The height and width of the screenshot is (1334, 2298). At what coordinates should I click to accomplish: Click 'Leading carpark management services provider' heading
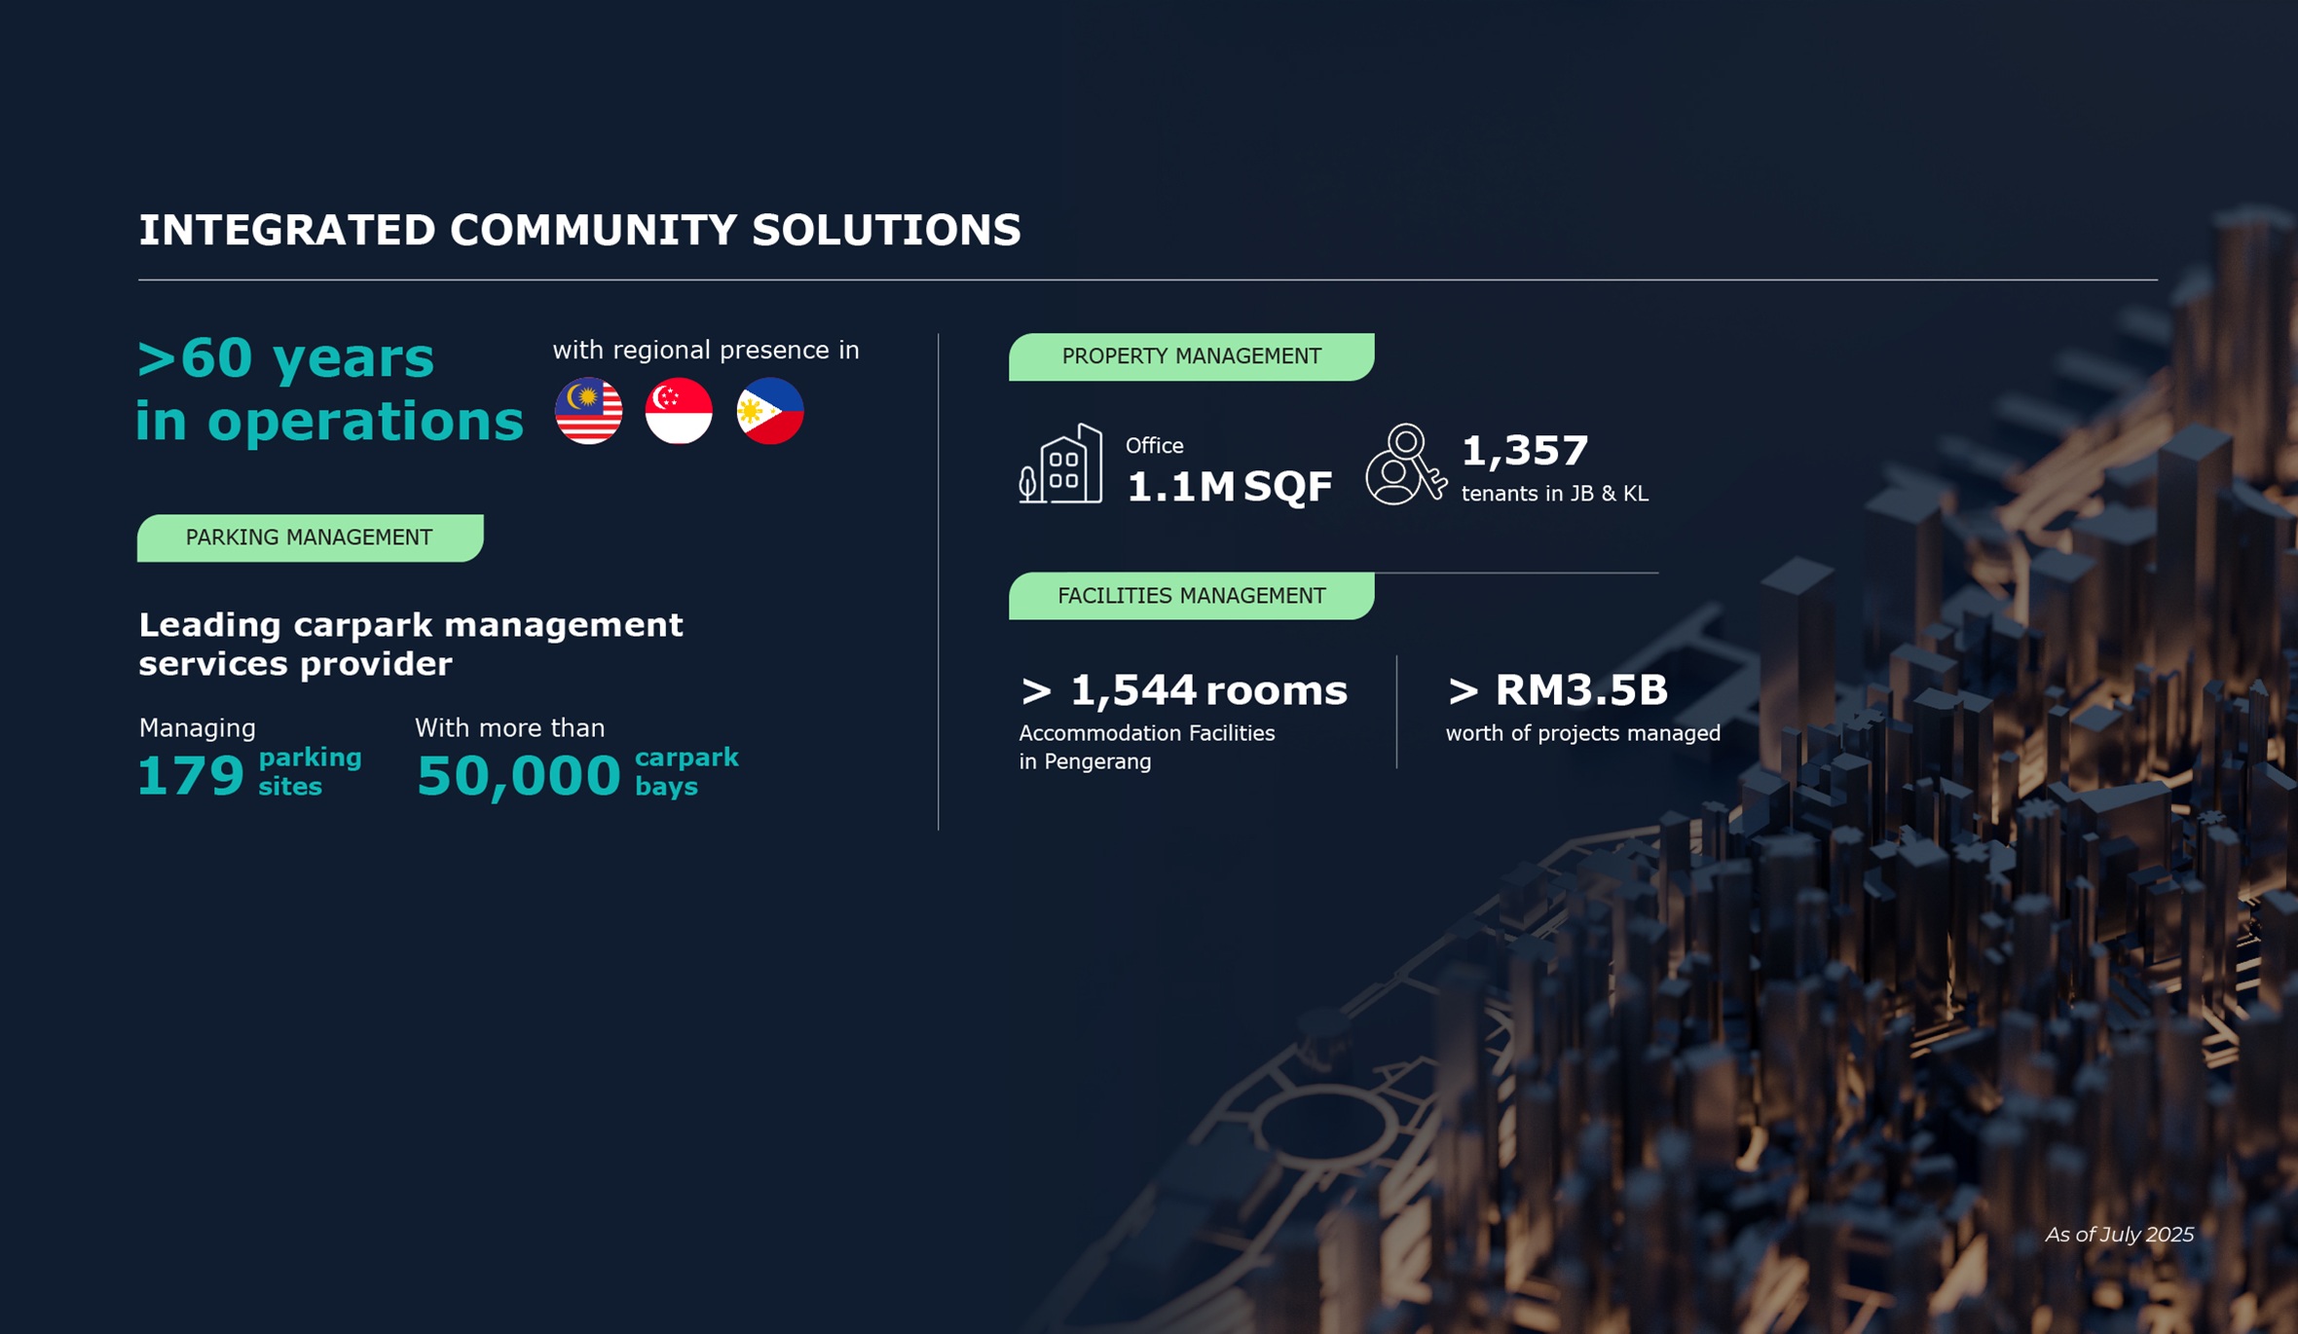pyautogui.click(x=410, y=644)
